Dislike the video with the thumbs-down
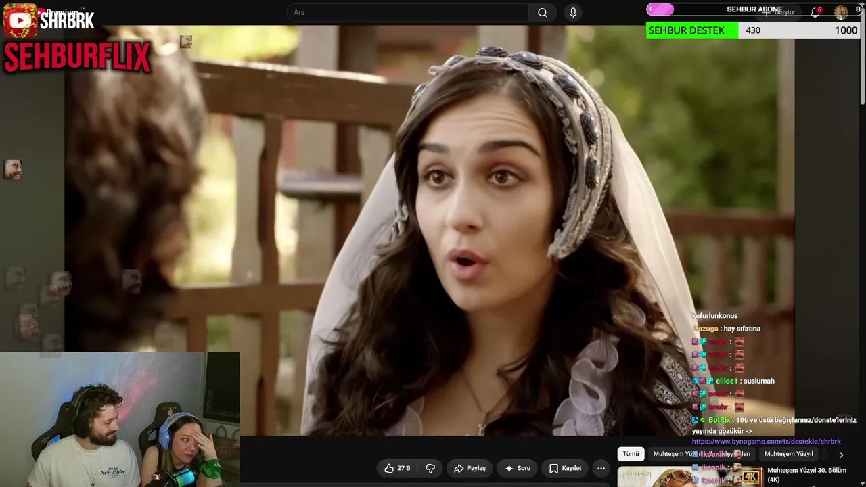 [x=430, y=468]
